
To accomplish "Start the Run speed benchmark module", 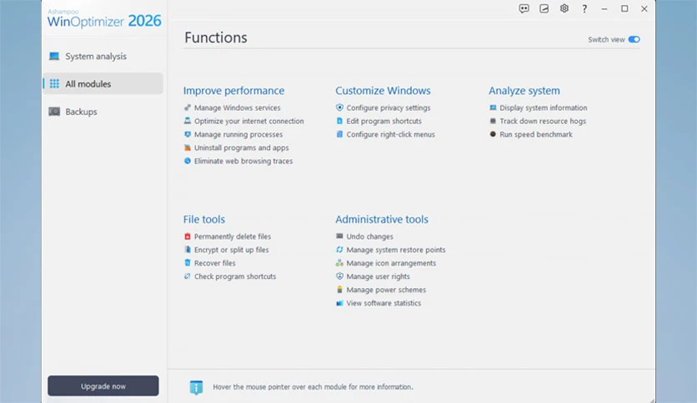I will [x=536, y=135].
